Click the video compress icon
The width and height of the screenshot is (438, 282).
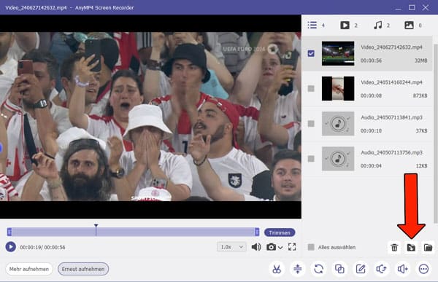(x=298, y=269)
